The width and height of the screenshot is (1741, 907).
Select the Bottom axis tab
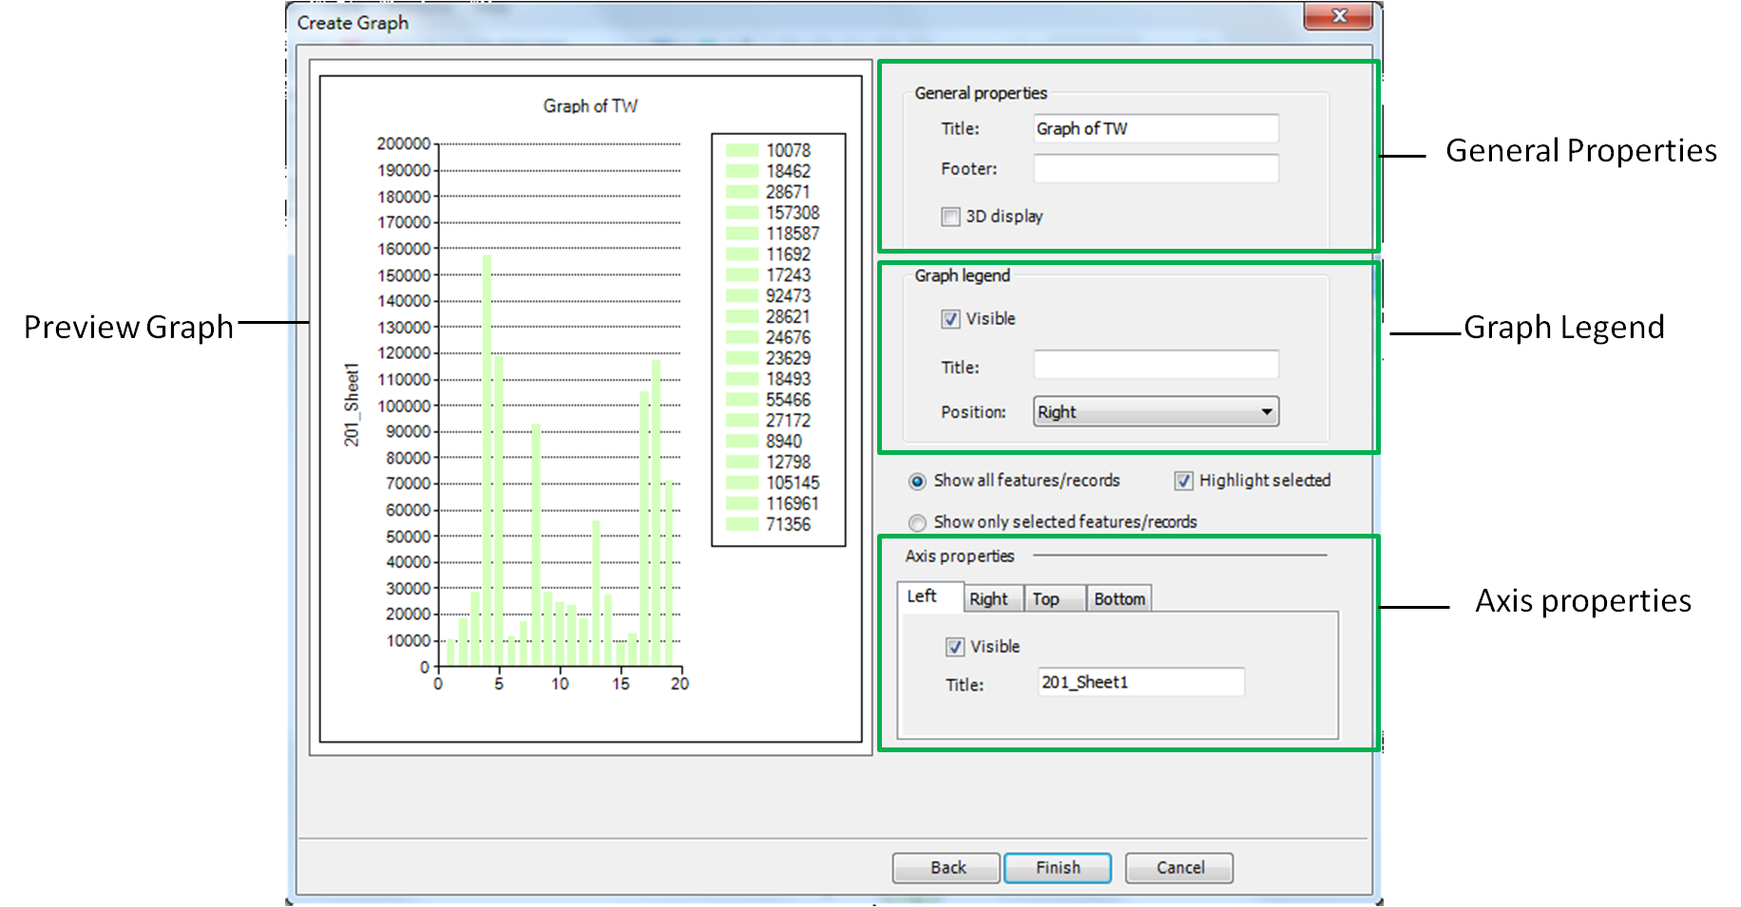click(x=1119, y=599)
